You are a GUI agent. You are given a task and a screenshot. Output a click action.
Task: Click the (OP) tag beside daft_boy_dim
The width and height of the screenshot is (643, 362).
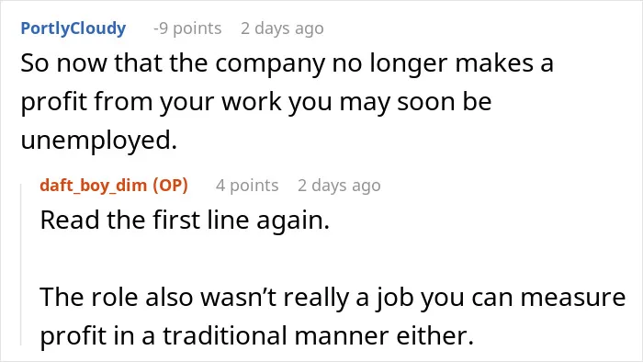pos(170,186)
